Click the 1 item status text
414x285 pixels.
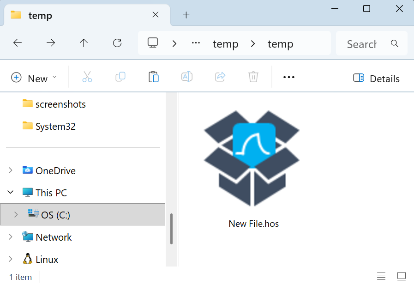pos(21,277)
